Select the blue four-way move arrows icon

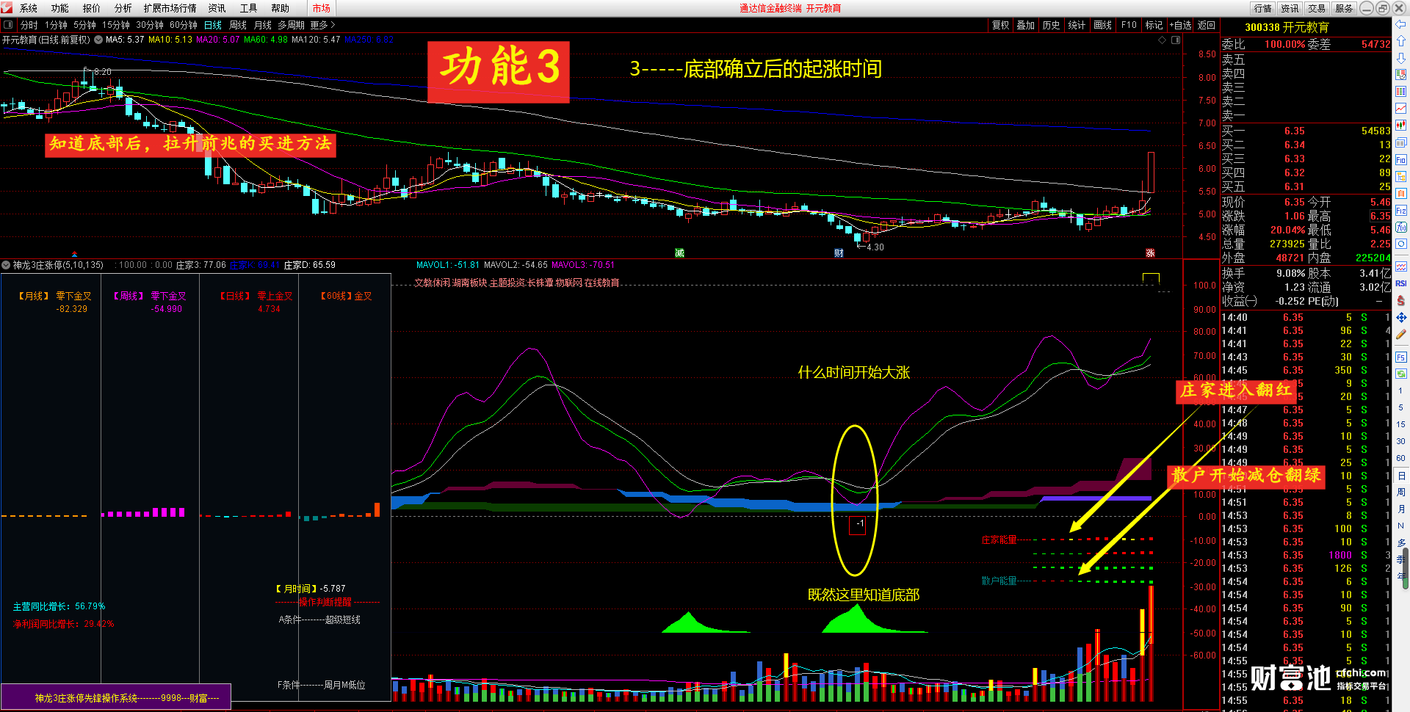[x=1400, y=317]
